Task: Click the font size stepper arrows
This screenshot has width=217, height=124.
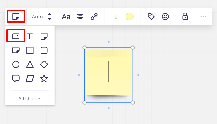Action: point(50,16)
